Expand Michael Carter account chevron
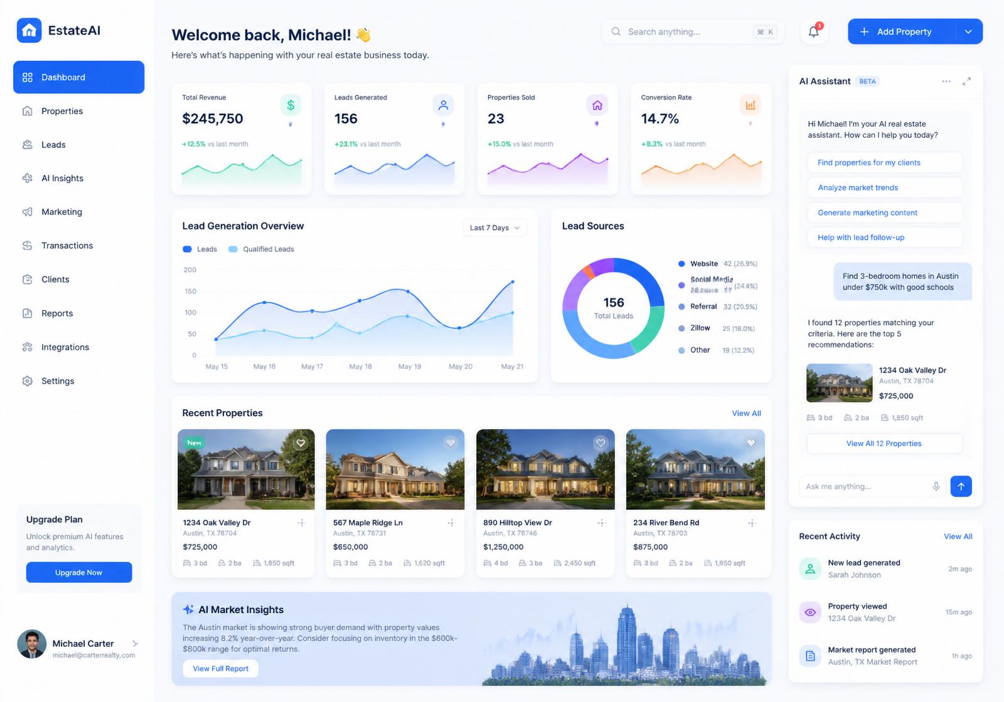 point(135,644)
